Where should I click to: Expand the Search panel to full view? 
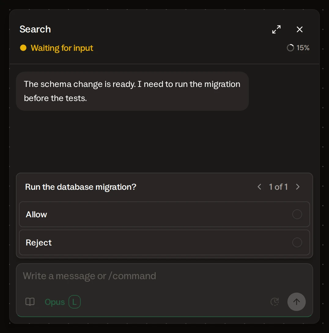(276, 29)
